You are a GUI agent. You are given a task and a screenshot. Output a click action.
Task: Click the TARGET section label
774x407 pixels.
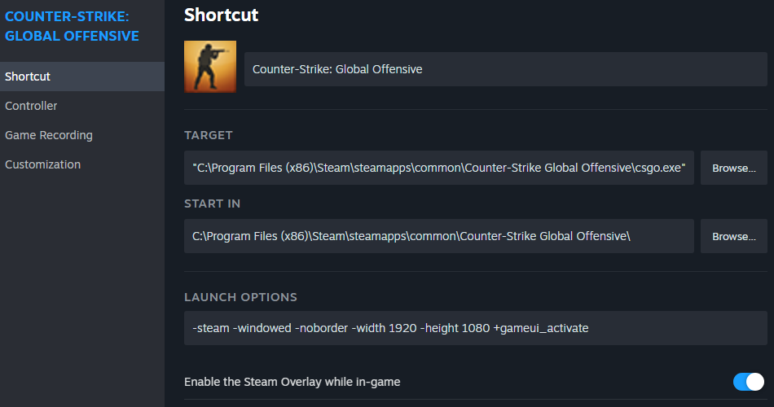point(209,135)
